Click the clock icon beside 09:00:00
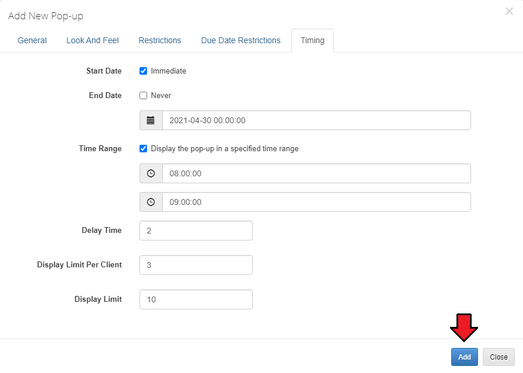This screenshot has height=373, width=523. tap(151, 202)
